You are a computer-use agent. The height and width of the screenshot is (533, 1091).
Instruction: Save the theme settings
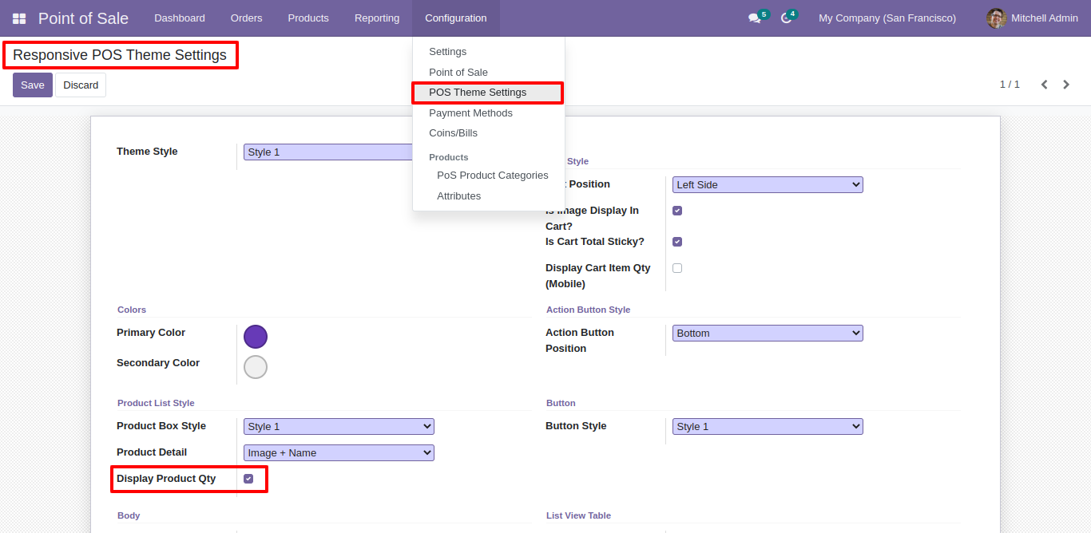tap(33, 85)
